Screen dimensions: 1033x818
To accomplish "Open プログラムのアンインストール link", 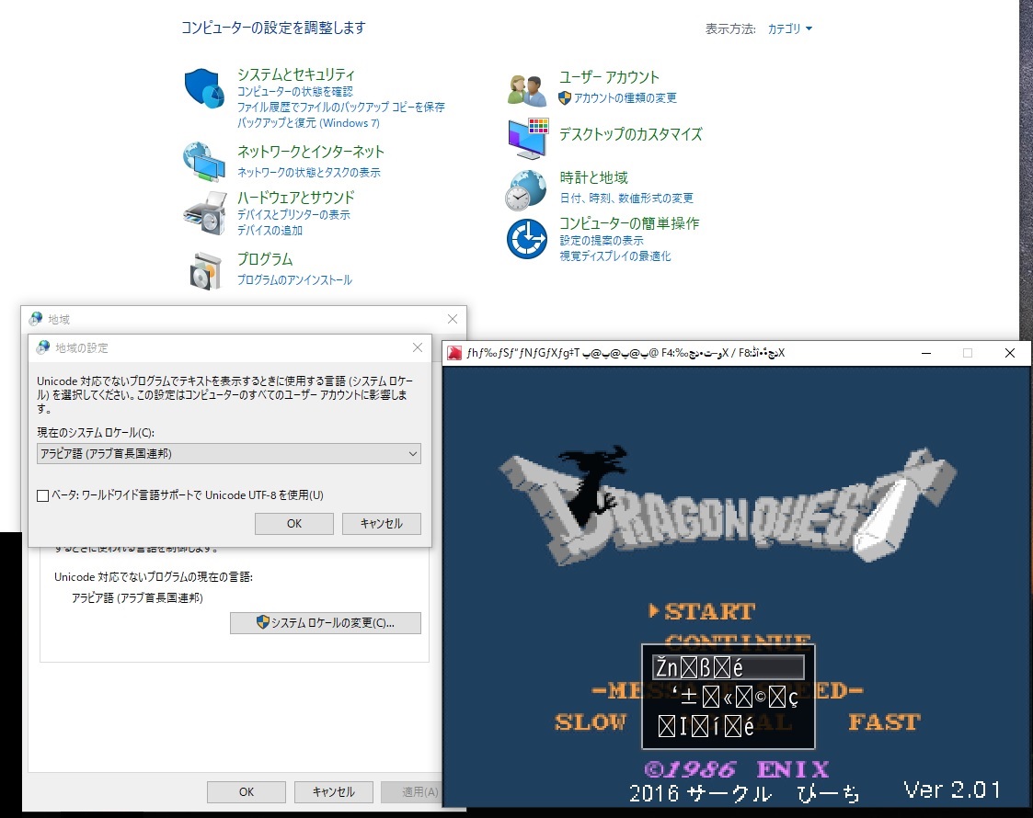I will (294, 280).
